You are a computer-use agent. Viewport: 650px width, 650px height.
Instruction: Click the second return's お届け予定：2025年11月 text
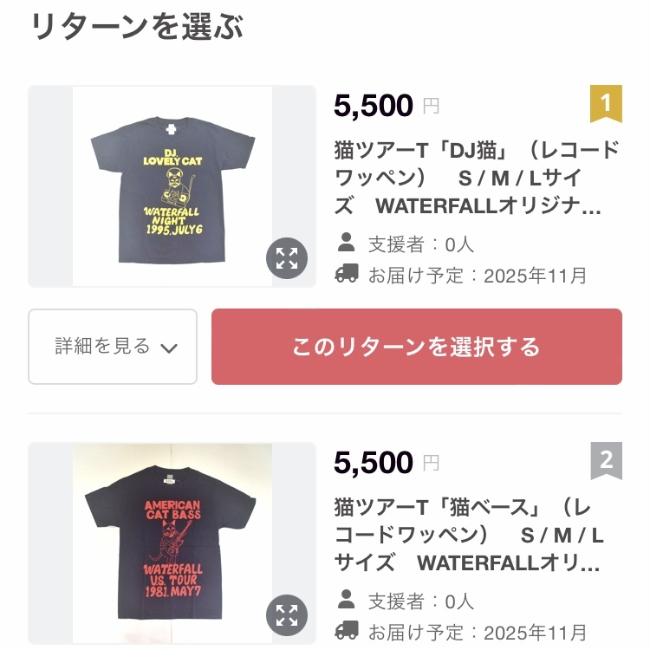[478, 633]
